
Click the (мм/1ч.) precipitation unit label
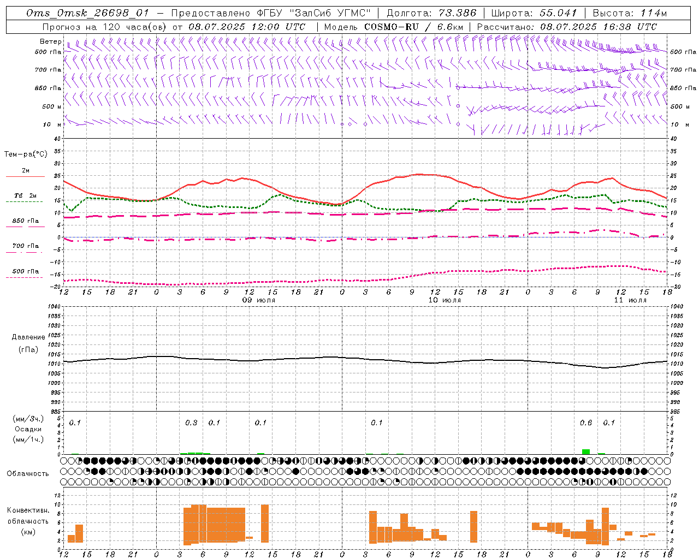[x=28, y=439]
